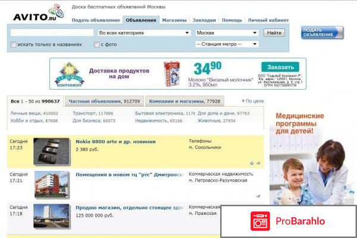The image size is (357, 238).
Task: Click the '2 380 руб.' price
Action: point(87,150)
